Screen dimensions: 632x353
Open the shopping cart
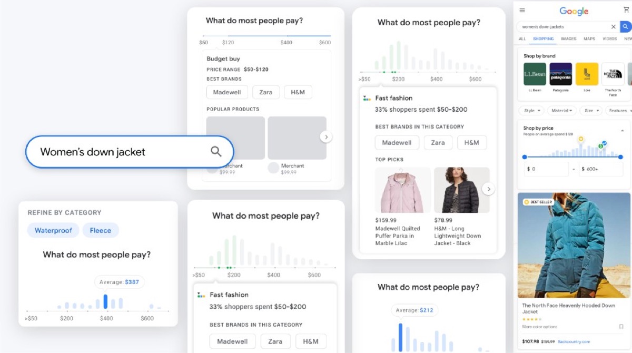[625, 9]
